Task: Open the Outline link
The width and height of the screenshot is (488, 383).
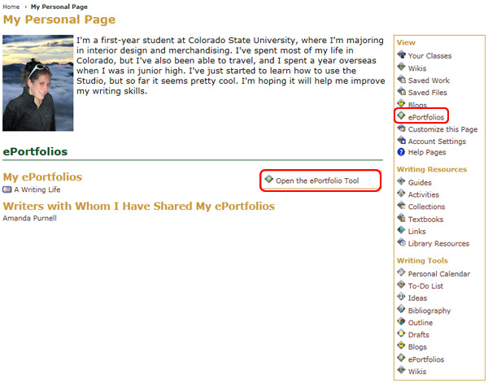Action: tap(420, 323)
